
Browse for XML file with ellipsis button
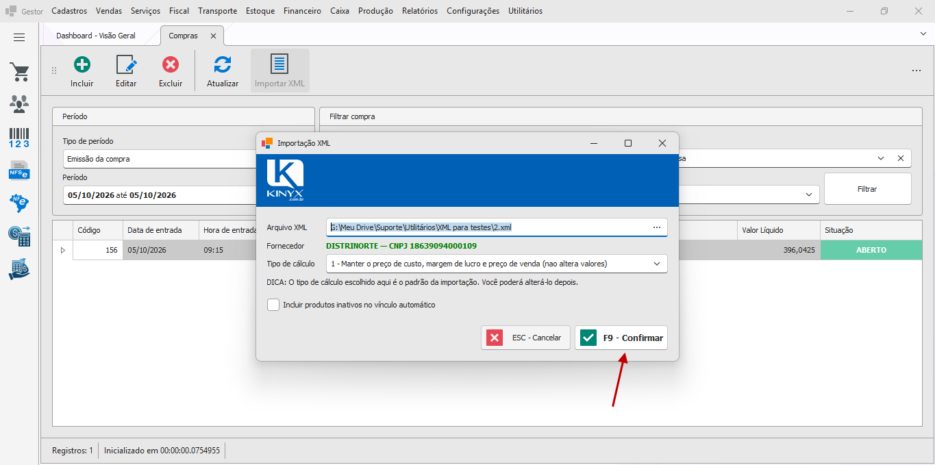tap(657, 227)
